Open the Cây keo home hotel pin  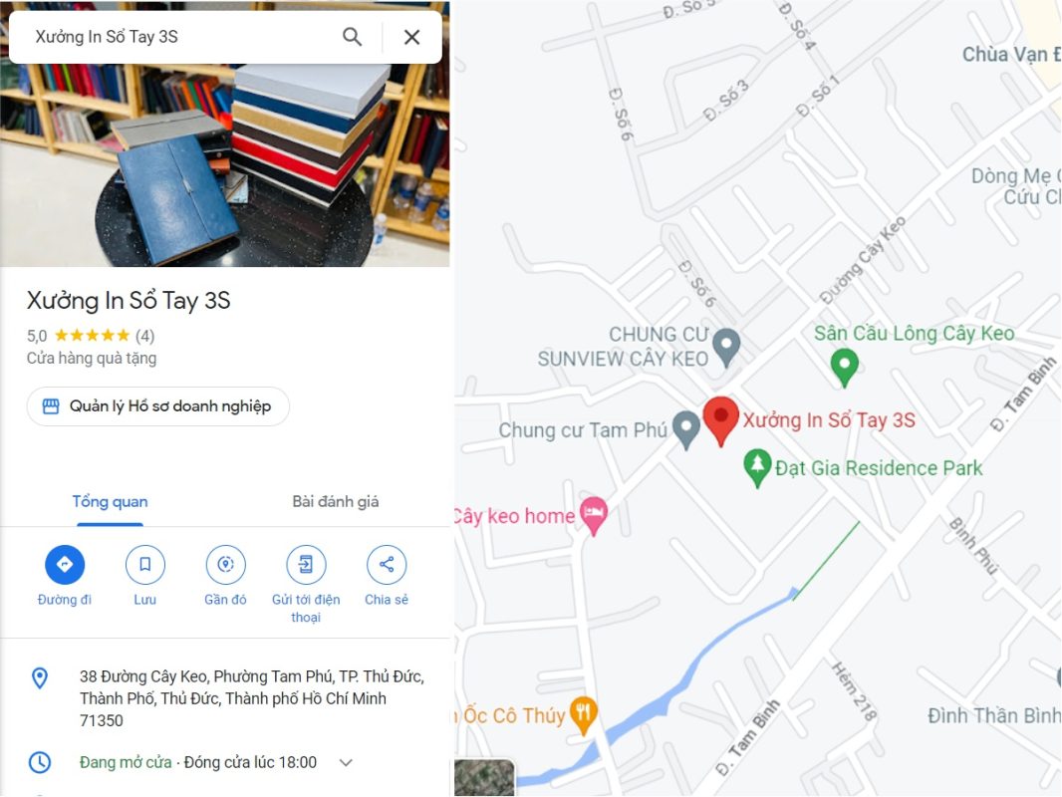(x=594, y=515)
